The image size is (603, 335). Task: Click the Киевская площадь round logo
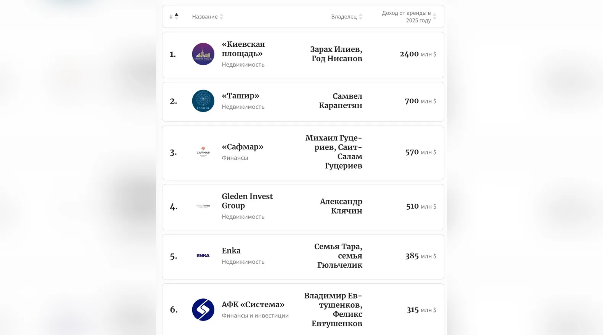[203, 54]
